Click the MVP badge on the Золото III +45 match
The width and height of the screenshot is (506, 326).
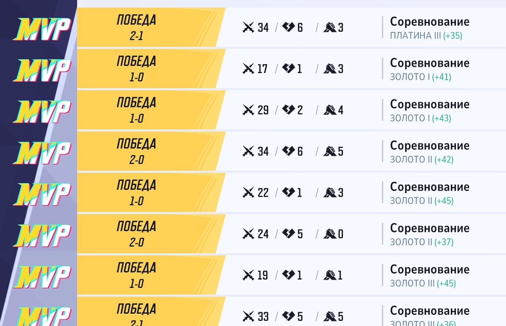[x=42, y=277]
